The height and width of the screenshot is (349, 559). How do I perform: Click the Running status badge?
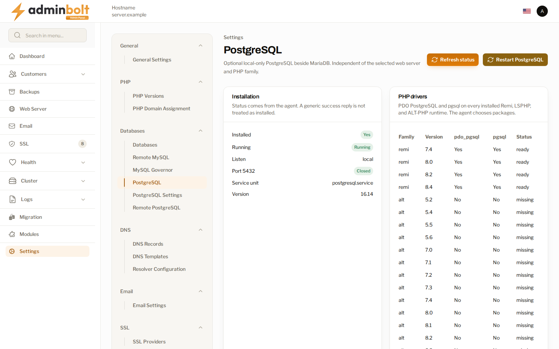(x=362, y=147)
